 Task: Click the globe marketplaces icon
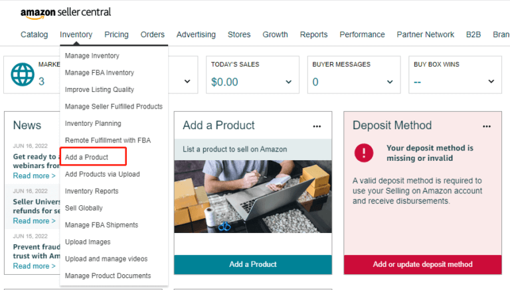(x=23, y=75)
